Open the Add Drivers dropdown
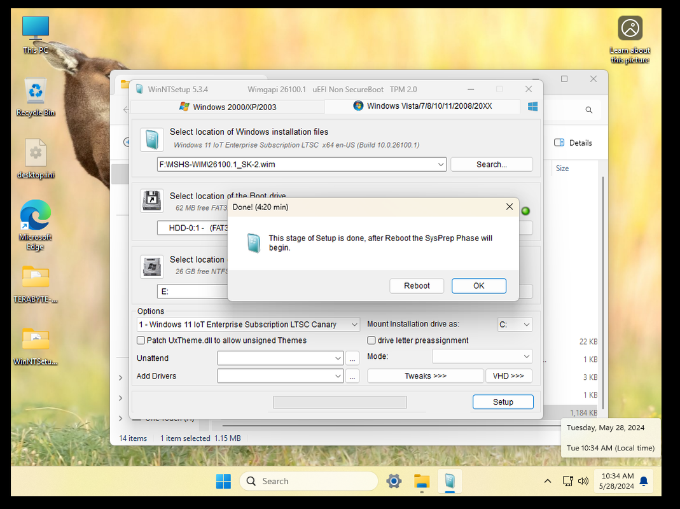 338,376
